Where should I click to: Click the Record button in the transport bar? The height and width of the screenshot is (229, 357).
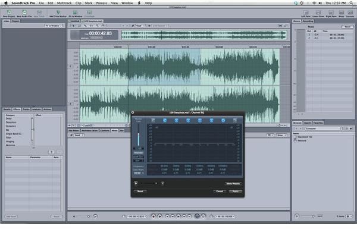(x=154, y=217)
